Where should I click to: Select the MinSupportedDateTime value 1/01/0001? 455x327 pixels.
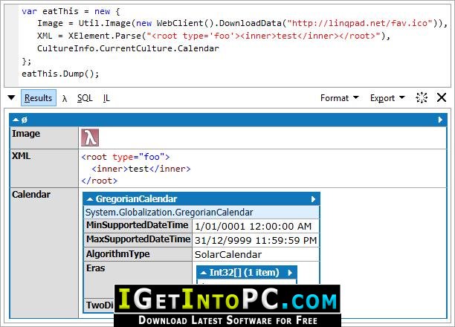253,227
